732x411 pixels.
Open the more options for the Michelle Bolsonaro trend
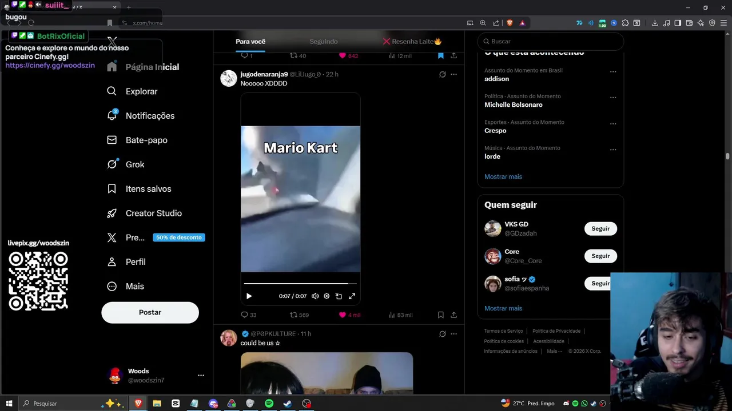pos(613,98)
